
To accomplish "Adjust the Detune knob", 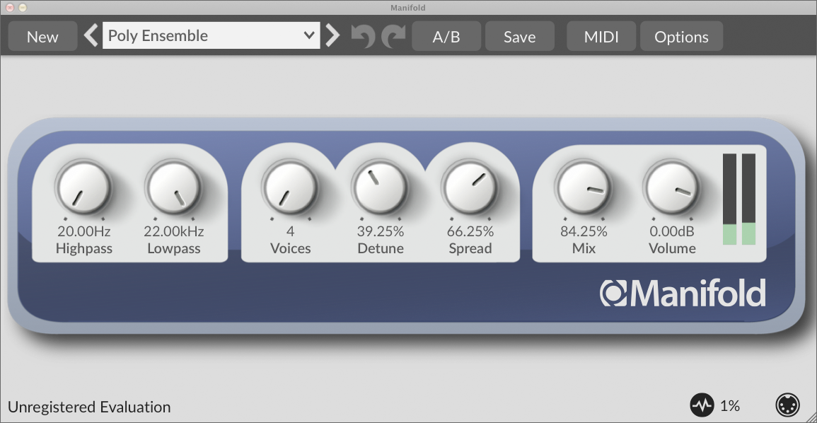I will [x=381, y=187].
